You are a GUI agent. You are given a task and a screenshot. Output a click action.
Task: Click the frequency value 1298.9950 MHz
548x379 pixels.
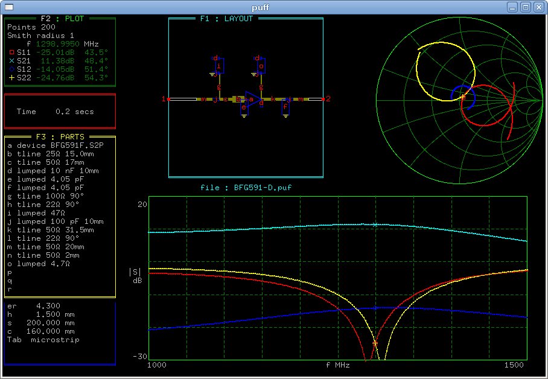[x=58, y=44]
